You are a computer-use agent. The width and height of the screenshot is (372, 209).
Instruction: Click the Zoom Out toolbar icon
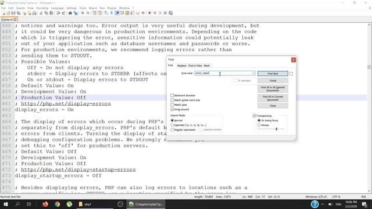coord(88,13)
